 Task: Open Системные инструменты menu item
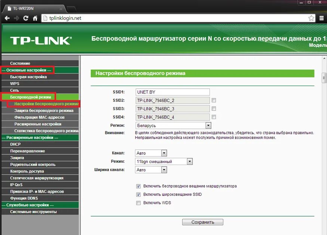[40, 212]
